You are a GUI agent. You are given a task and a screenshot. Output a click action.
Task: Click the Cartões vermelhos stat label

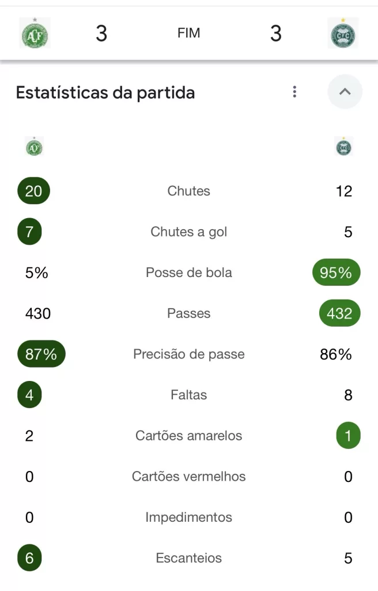click(189, 477)
